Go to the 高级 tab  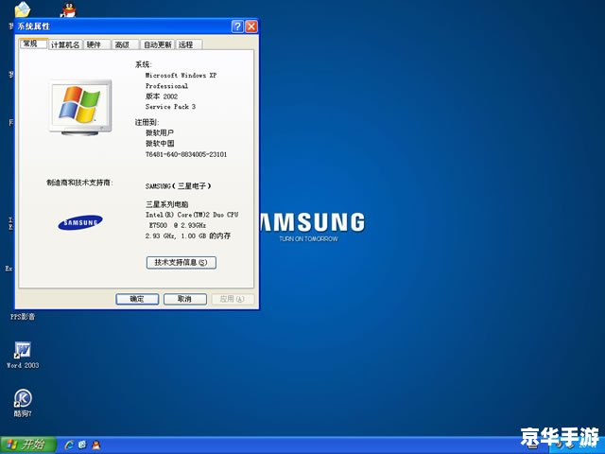tap(125, 44)
